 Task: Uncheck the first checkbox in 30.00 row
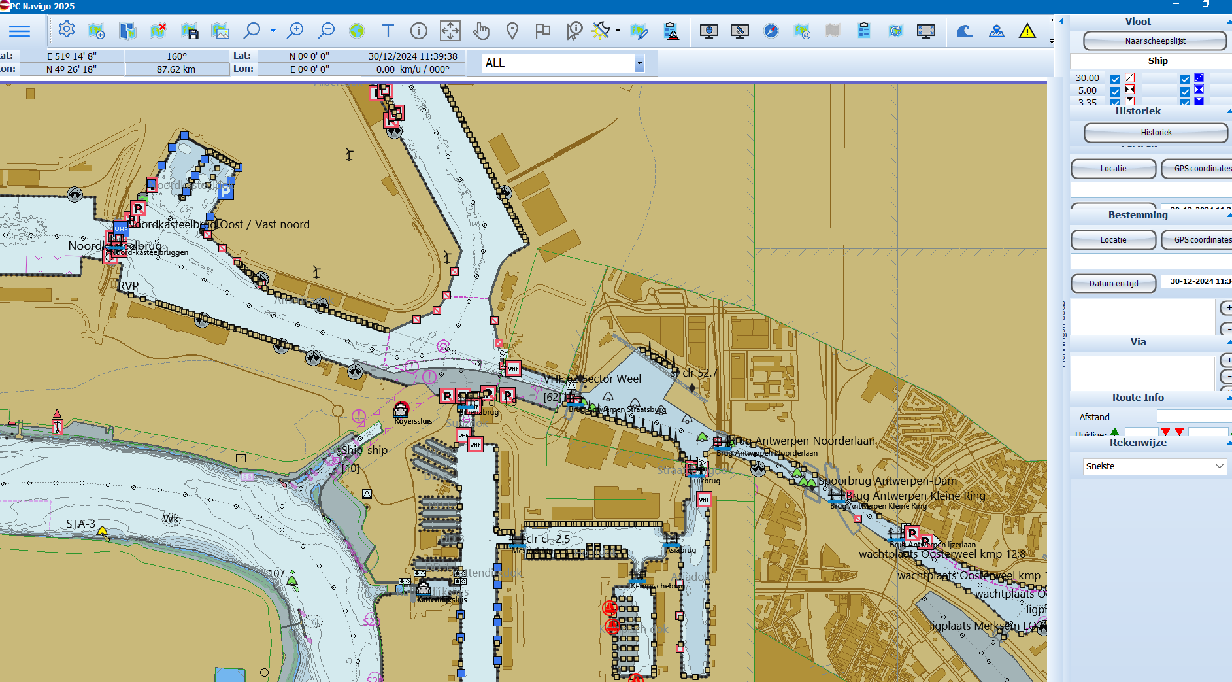click(x=1115, y=78)
